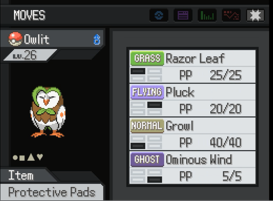The height and width of the screenshot is (201, 273).
Task: Open the red EV/IV graph page icon
Action: (231, 15)
